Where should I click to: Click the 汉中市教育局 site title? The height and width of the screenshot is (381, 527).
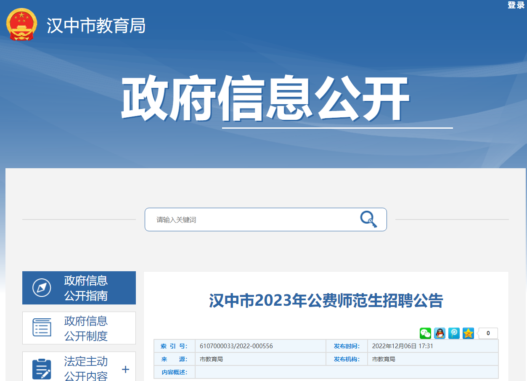click(x=96, y=26)
